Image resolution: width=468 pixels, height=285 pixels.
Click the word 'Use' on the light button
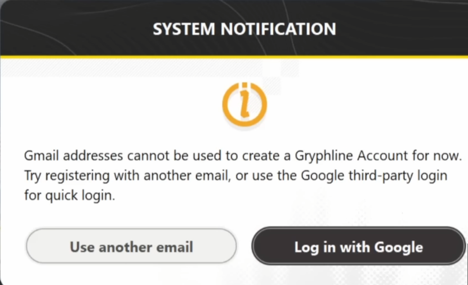coord(82,247)
